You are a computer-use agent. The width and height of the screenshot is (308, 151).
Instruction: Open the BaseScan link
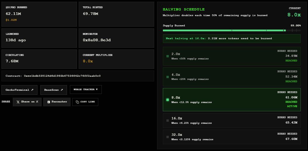coord(54,90)
